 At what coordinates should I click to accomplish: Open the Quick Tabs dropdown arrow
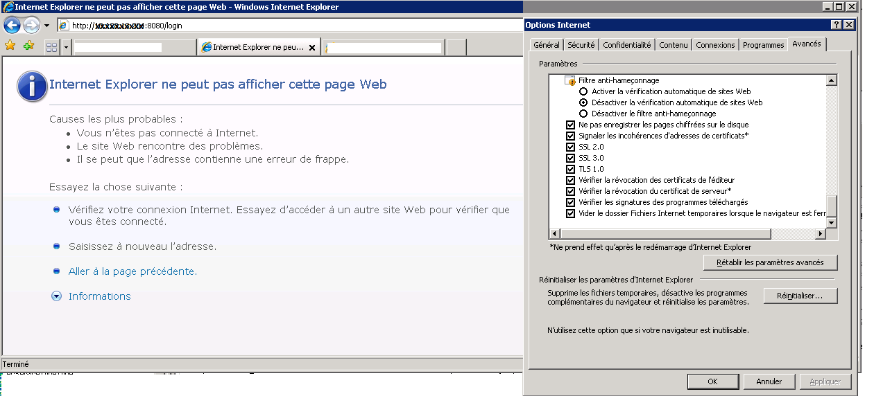pyautogui.click(x=67, y=47)
